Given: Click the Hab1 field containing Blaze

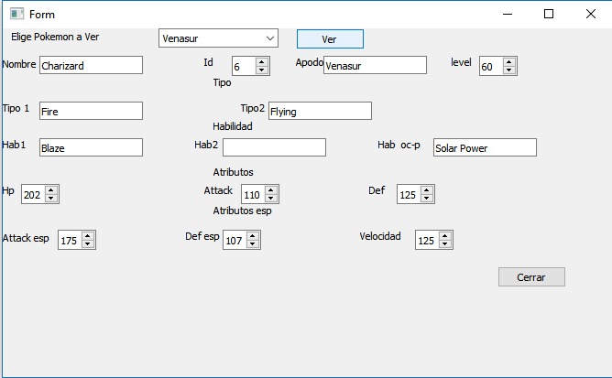Looking at the screenshot, I should point(91,147).
